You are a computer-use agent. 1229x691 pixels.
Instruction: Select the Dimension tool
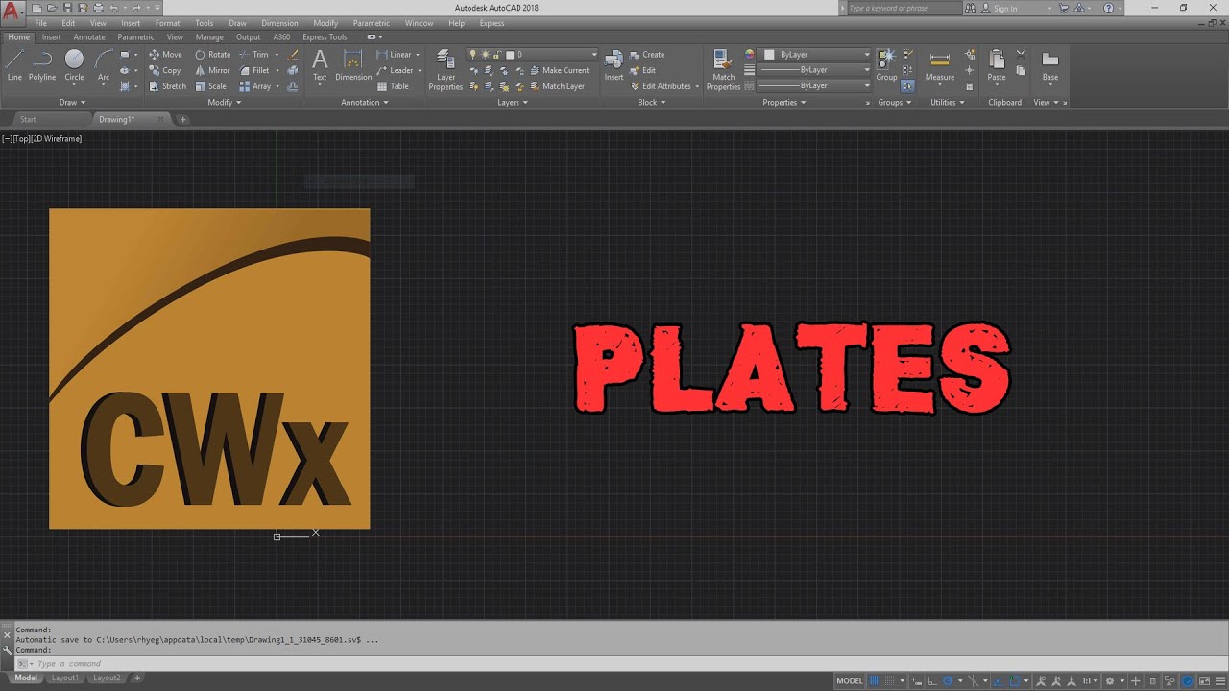[x=353, y=65]
